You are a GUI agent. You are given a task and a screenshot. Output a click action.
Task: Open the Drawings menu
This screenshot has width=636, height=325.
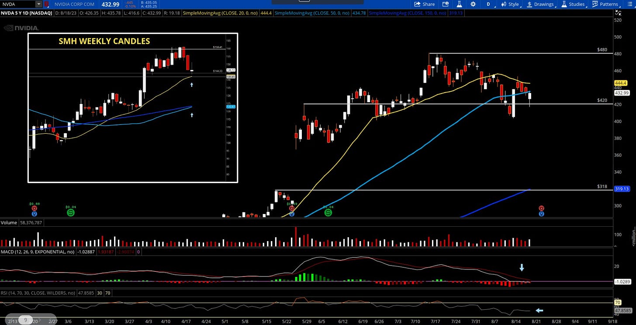[541, 4]
